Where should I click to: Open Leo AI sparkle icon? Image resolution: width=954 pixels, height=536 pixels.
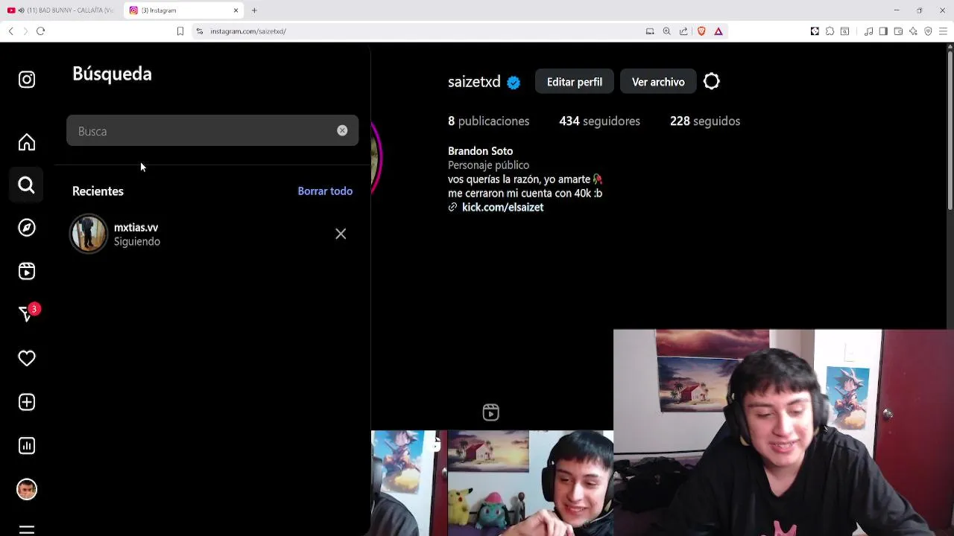913,31
